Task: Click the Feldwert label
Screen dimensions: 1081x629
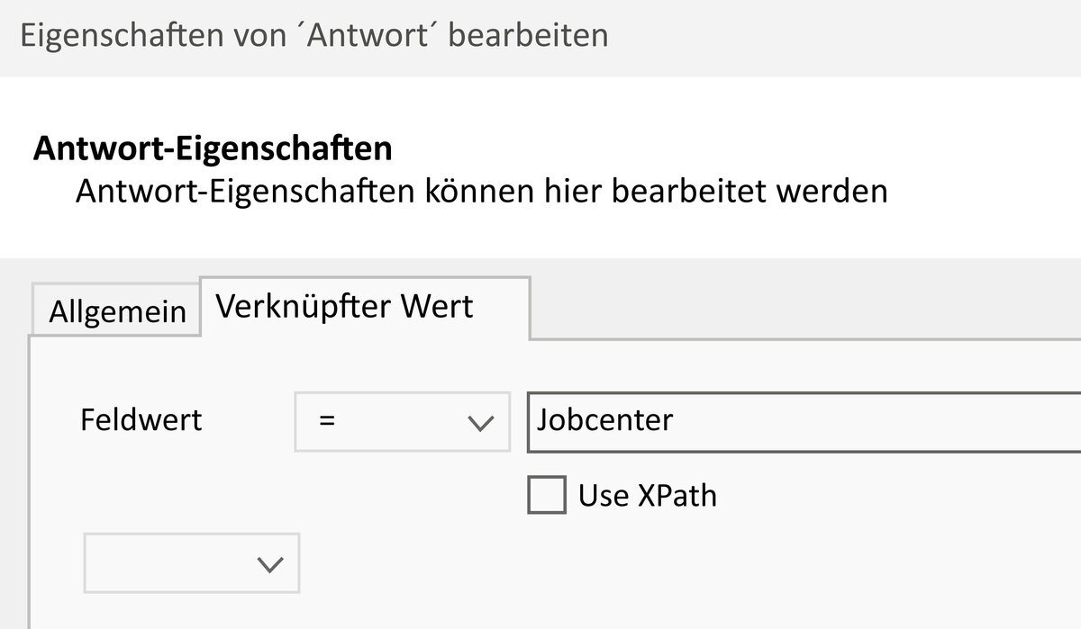Action: pos(141,420)
